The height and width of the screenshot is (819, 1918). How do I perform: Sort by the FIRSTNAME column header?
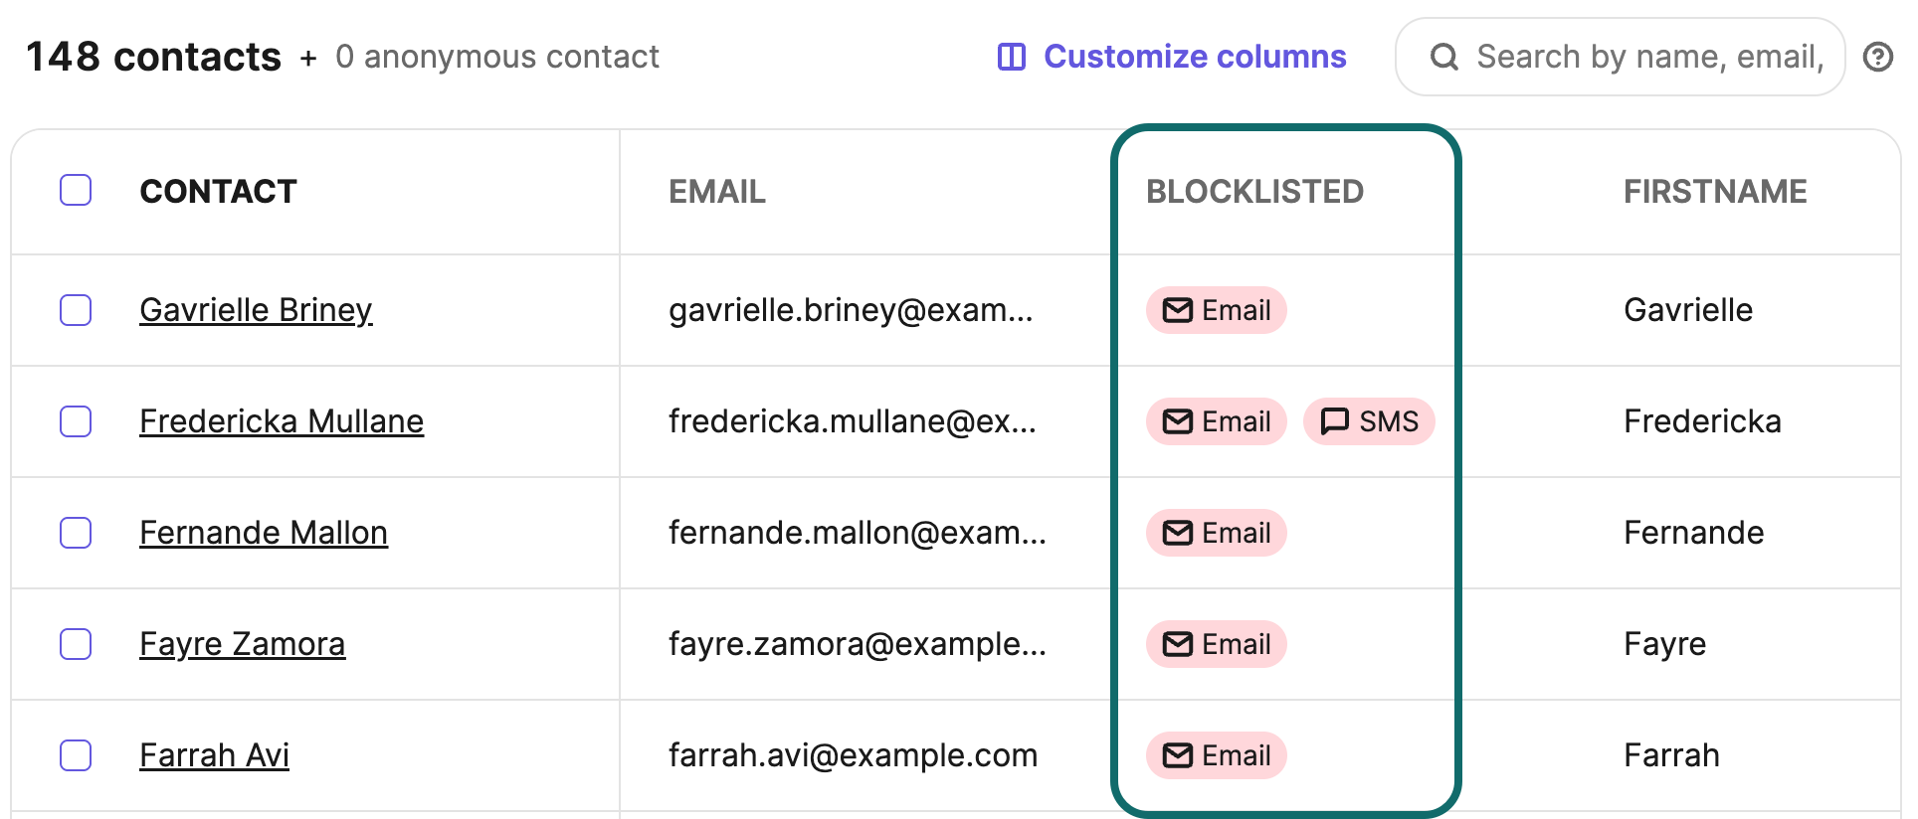pyautogui.click(x=1715, y=192)
